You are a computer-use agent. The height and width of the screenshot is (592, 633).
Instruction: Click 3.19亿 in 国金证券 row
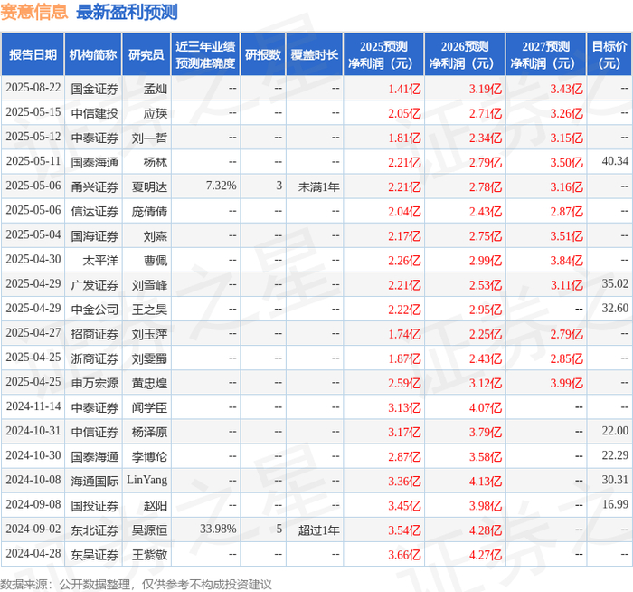click(x=486, y=89)
